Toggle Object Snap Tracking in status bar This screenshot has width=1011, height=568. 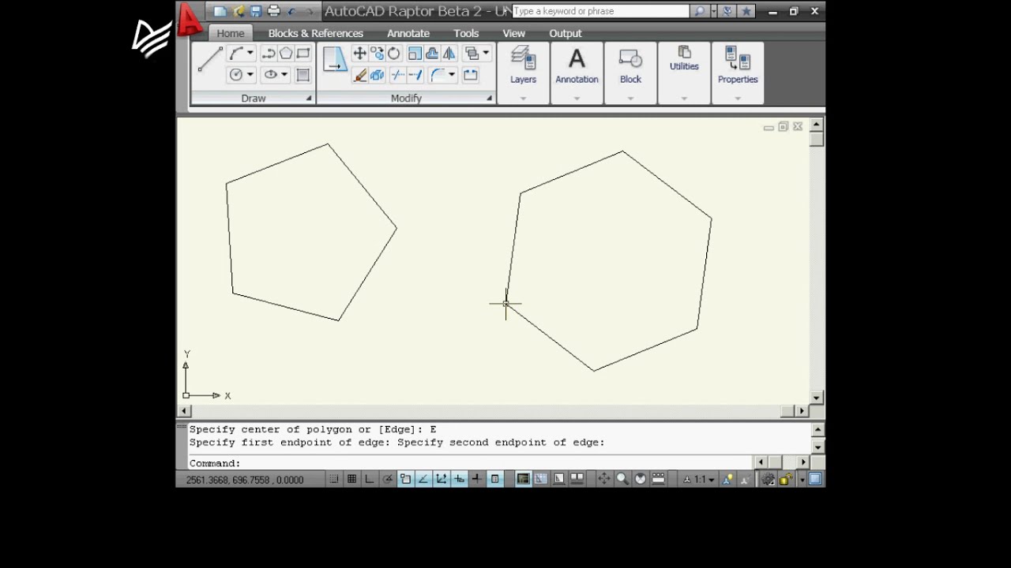[x=423, y=479]
